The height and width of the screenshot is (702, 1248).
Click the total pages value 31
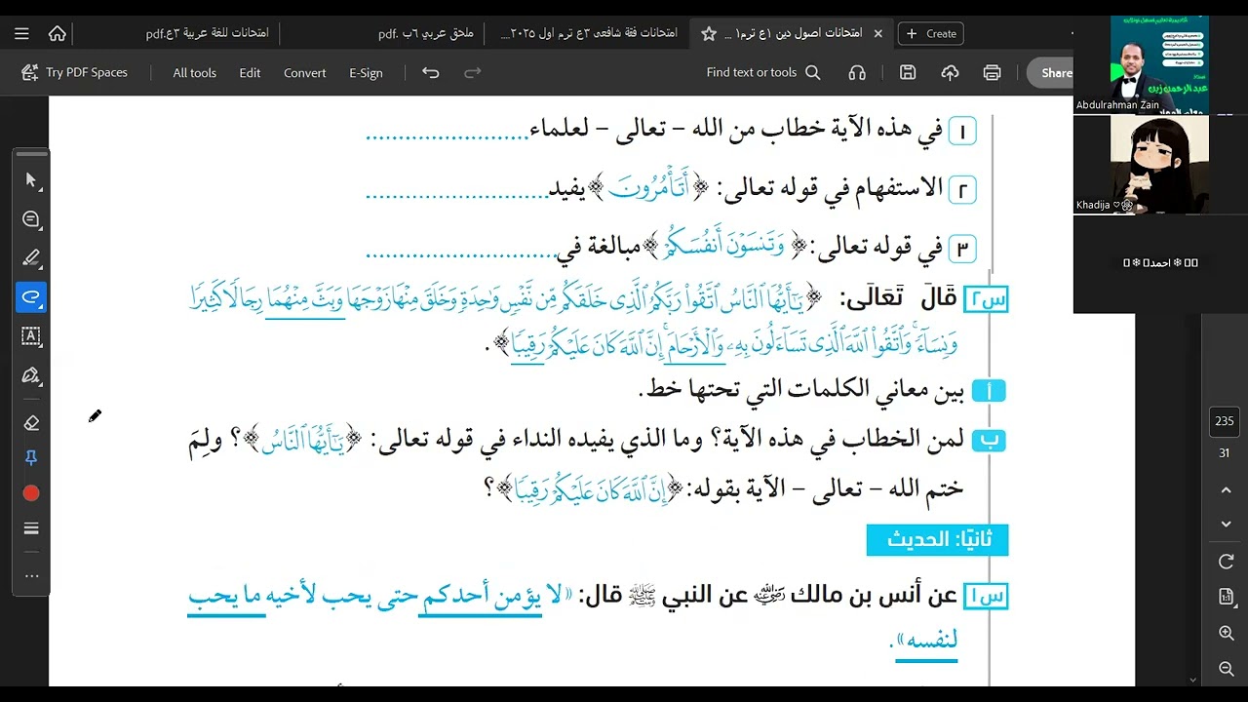pos(1225,453)
